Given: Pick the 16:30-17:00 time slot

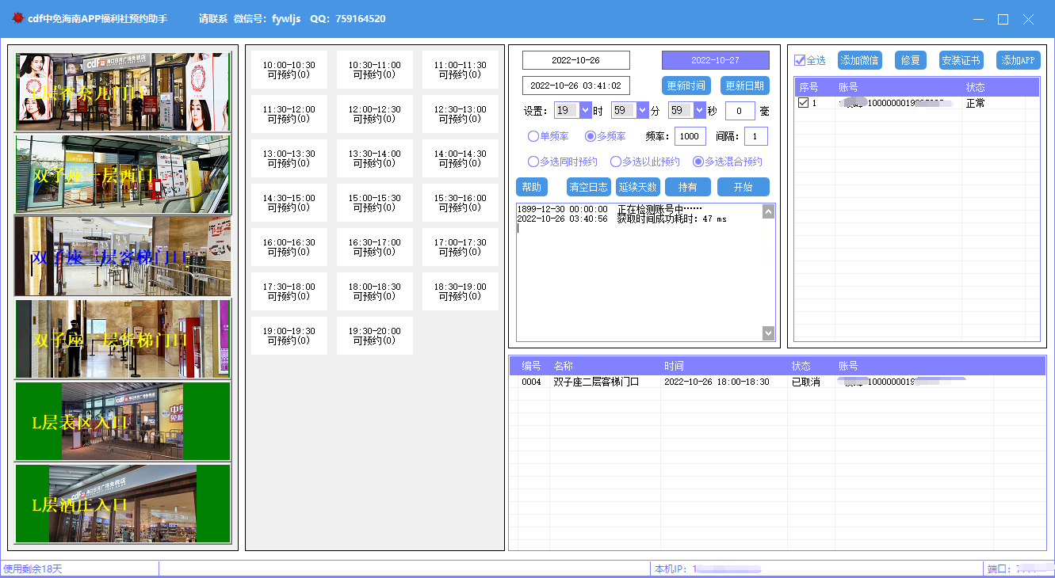Looking at the screenshot, I should [375, 247].
